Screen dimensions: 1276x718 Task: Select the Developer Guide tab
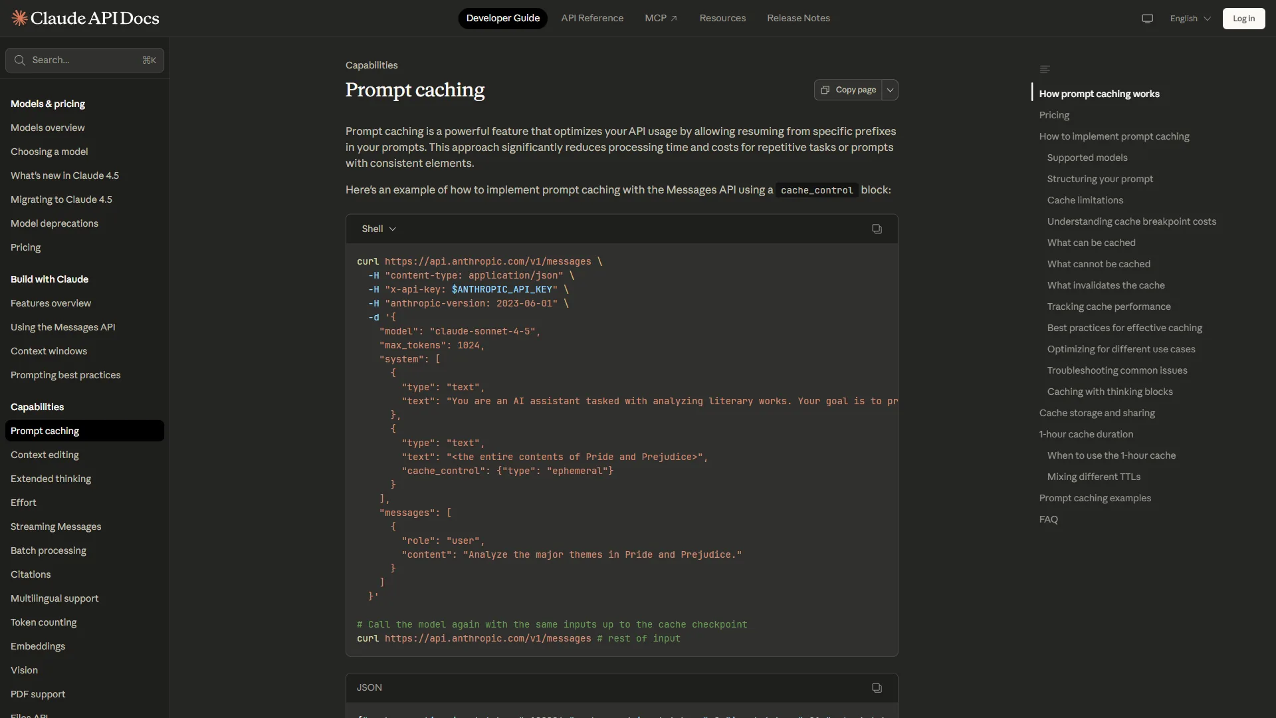[x=502, y=18]
